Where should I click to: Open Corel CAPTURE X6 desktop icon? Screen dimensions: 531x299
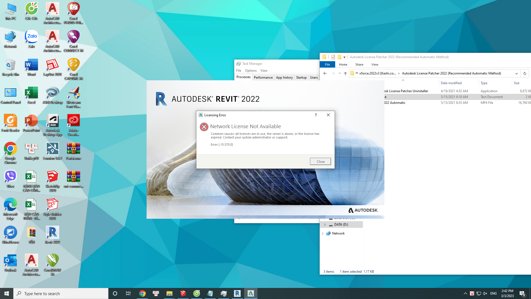coord(74,69)
